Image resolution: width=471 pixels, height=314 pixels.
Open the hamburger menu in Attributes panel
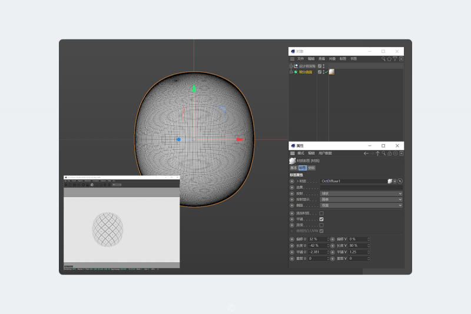pyautogui.click(x=292, y=153)
